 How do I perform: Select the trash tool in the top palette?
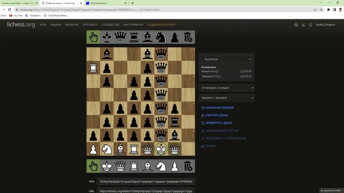188,37
